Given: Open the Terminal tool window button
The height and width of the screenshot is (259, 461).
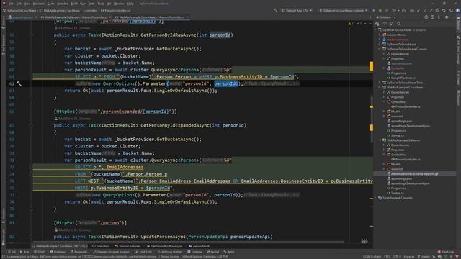Looking at the screenshot, I should 194,252.
